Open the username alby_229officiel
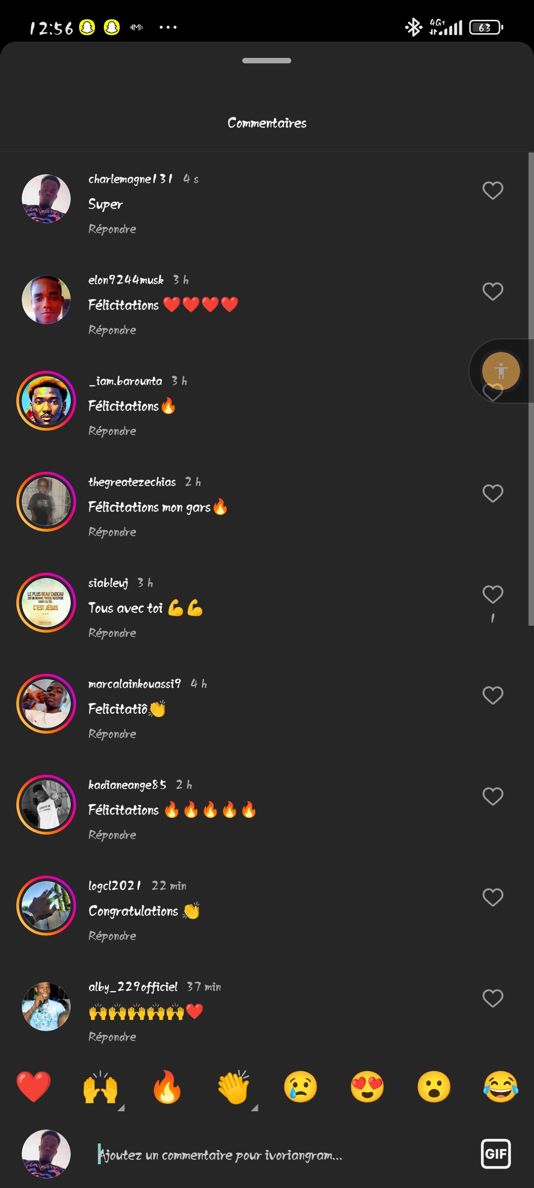Image resolution: width=534 pixels, height=1188 pixels. (133, 987)
